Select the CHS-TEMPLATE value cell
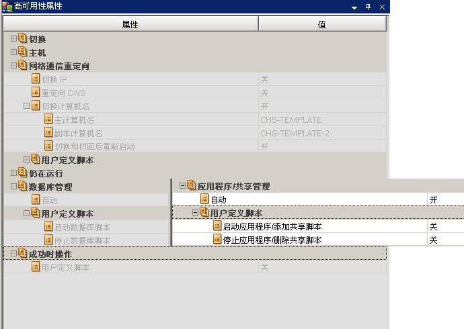 click(323, 120)
